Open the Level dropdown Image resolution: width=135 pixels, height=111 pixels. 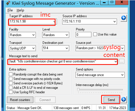click(x=67, y=35)
